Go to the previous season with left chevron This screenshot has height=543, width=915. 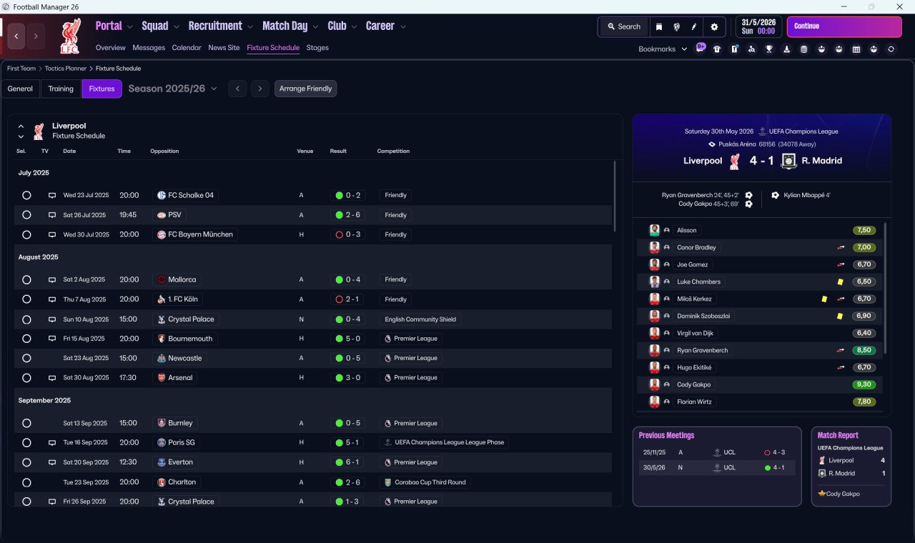237,89
